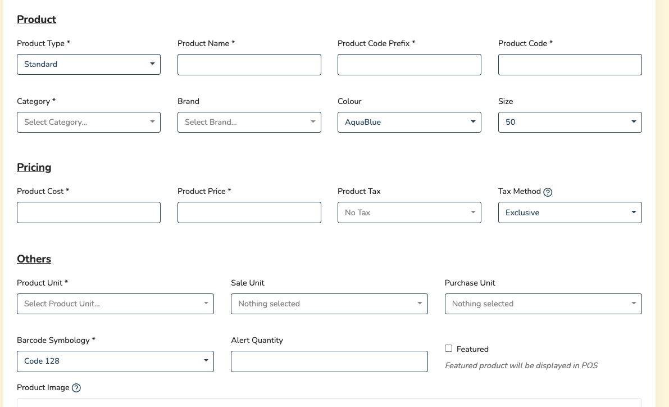669x407 pixels.
Task: Click the Tax Method help icon
Action: [548, 192]
